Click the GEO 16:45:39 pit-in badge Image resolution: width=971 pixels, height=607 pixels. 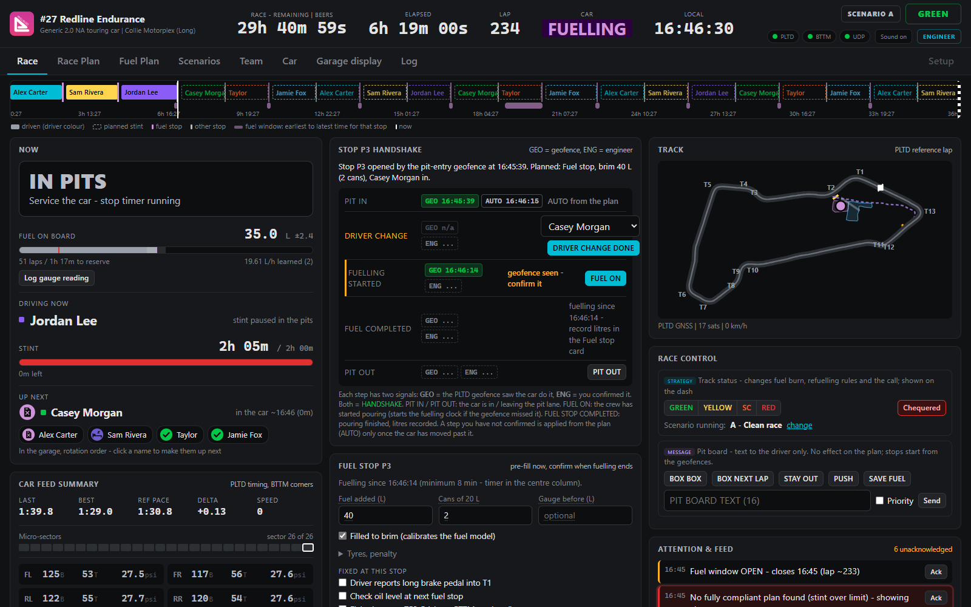pyautogui.click(x=450, y=201)
